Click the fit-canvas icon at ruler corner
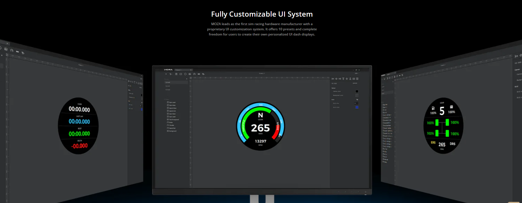This screenshot has width=522, height=203. [191, 78]
